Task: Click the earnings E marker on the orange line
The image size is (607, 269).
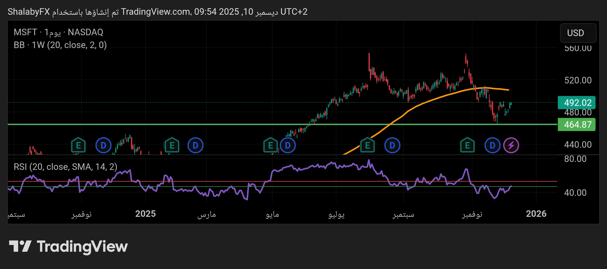Action: pyautogui.click(x=367, y=145)
